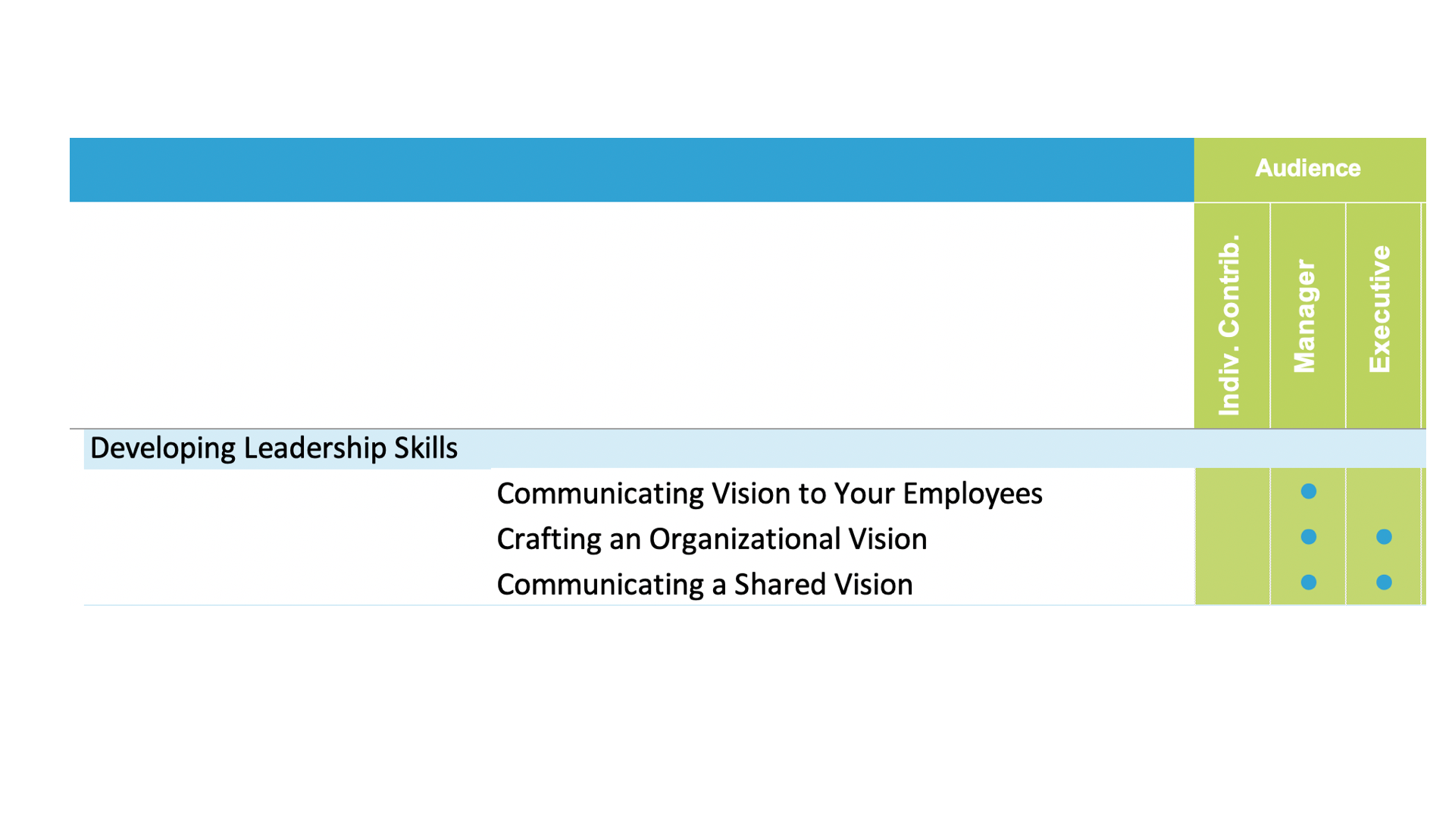Click the blank area below the blue banner
This screenshot has width=1455, height=818.
coord(632,315)
